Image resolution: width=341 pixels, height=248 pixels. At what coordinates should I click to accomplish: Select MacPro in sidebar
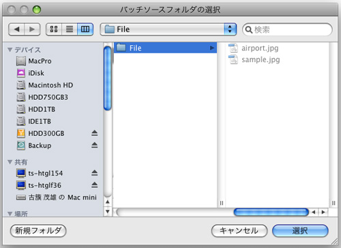pos(53,61)
